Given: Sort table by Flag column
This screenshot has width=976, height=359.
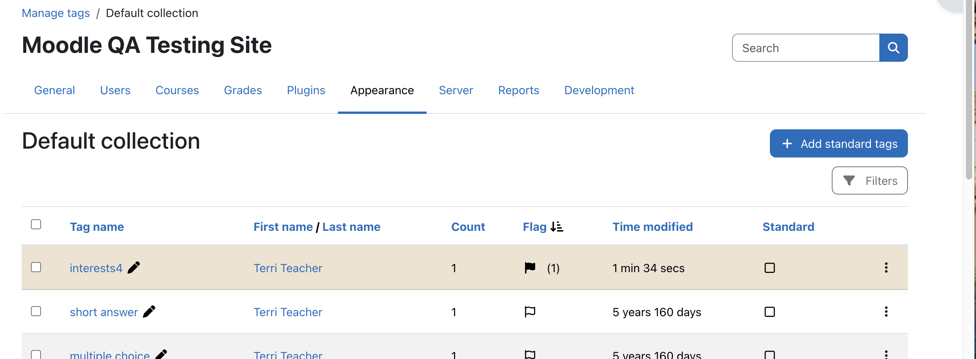Looking at the screenshot, I should [x=534, y=227].
